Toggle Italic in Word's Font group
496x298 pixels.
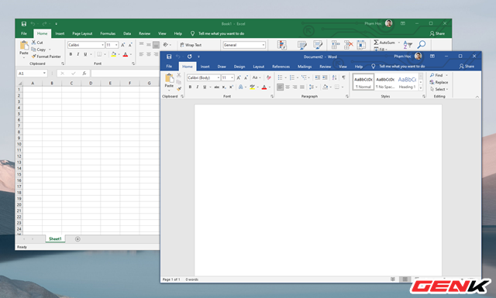point(198,87)
